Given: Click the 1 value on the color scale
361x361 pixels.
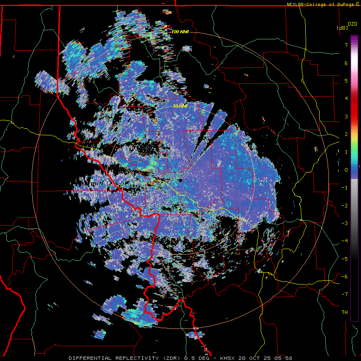Looking at the screenshot, I should [x=346, y=152].
